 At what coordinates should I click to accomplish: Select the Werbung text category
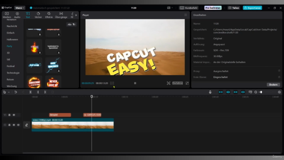point(12,86)
